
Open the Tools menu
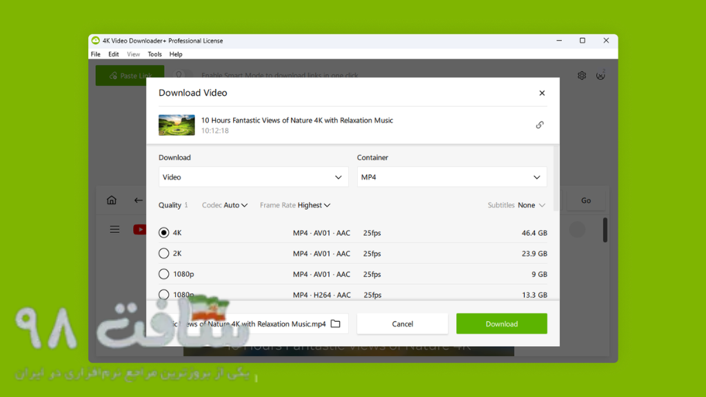(154, 54)
